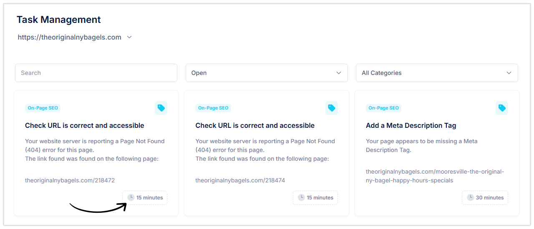Click the 30 minutes estimate badge
The image size is (534, 229).
click(x=485, y=197)
